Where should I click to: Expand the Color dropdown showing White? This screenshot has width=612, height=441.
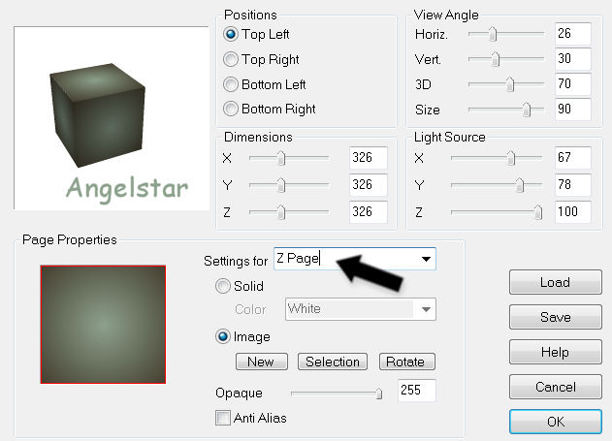point(424,309)
